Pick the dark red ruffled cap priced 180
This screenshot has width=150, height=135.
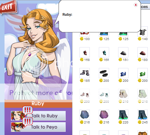click(143, 52)
